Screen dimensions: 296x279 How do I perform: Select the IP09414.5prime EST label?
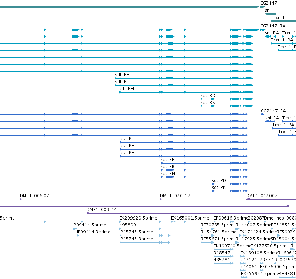(x=89, y=225)
